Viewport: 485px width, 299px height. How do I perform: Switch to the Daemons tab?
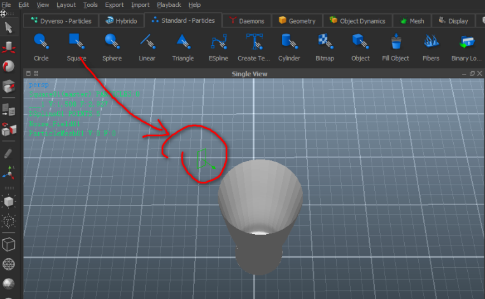tap(247, 21)
